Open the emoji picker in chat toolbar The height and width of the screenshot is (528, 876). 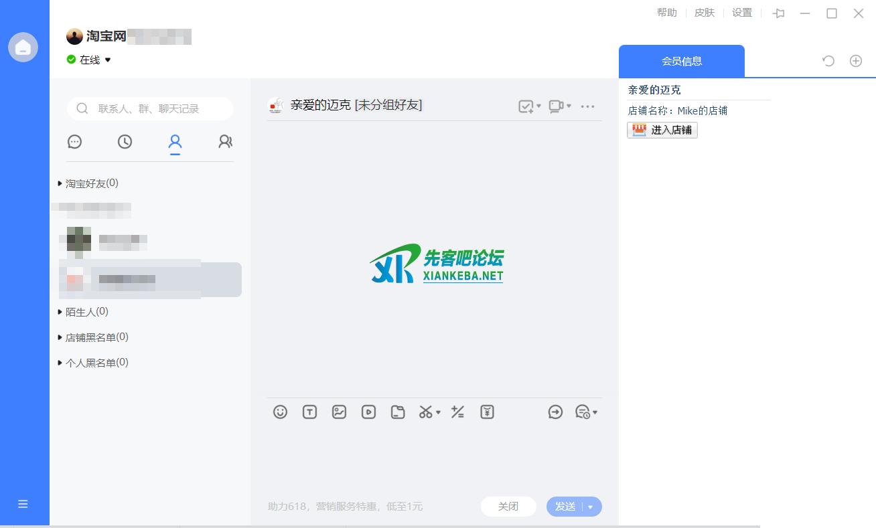coord(280,412)
